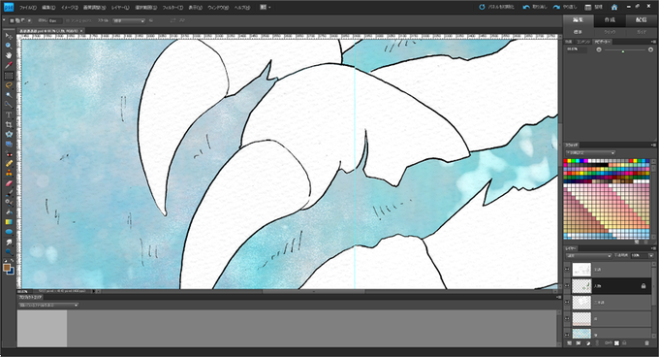Viewport: 659px width, 357px height.
Task: Select the Crop tool
Action: (x=9, y=124)
